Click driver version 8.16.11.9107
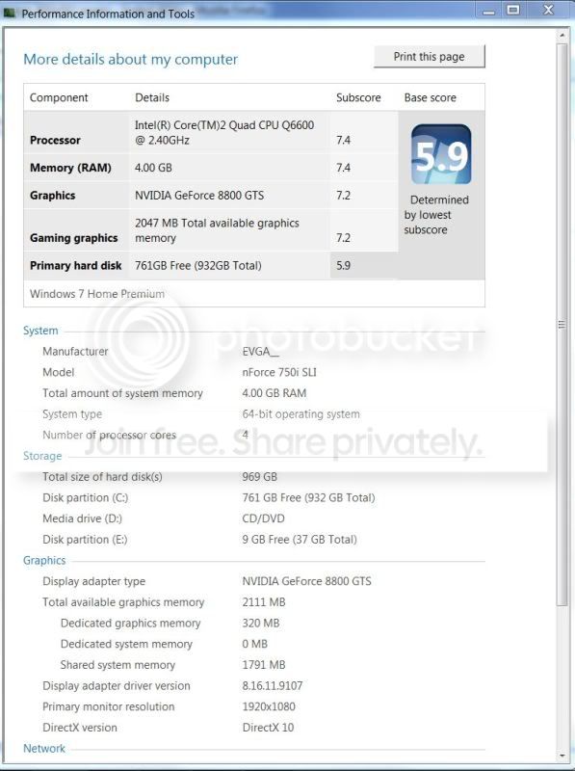 (x=273, y=686)
